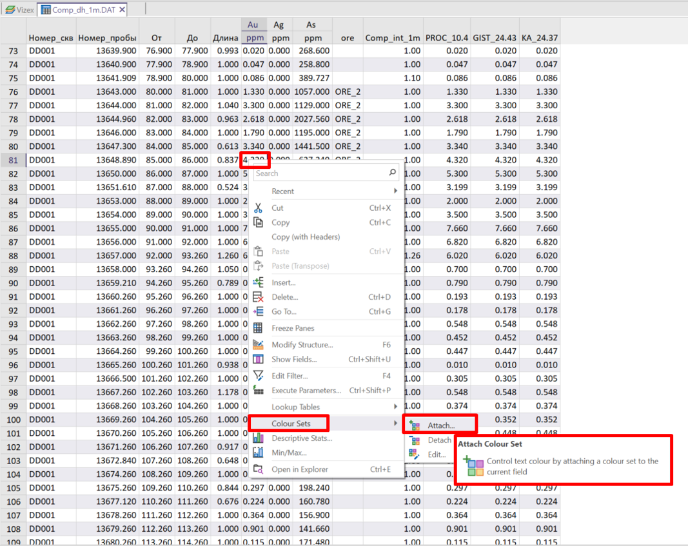The image size is (688, 546).
Task: Click the Freeze Panes grid icon
Action: coord(259,328)
